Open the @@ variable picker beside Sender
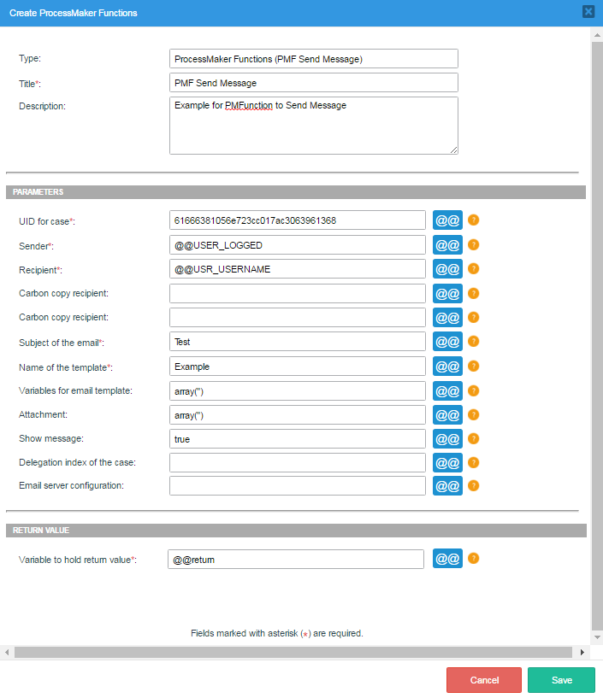The image size is (603, 698). (x=447, y=245)
